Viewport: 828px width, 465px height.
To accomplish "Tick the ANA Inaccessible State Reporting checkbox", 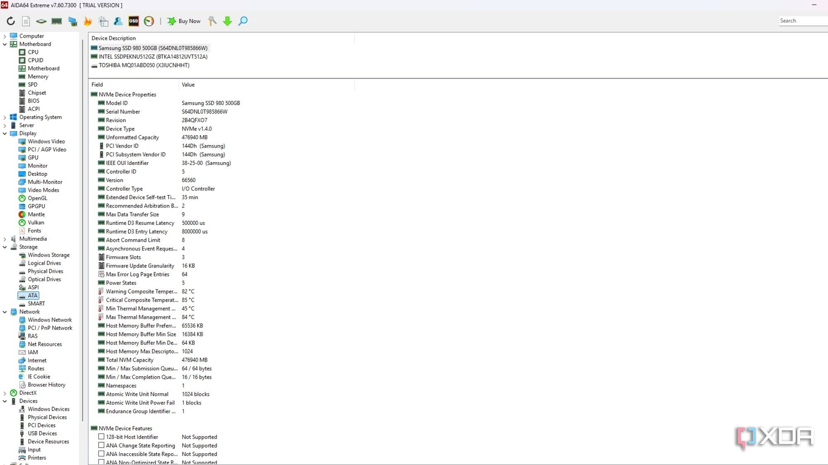I will coord(101,454).
